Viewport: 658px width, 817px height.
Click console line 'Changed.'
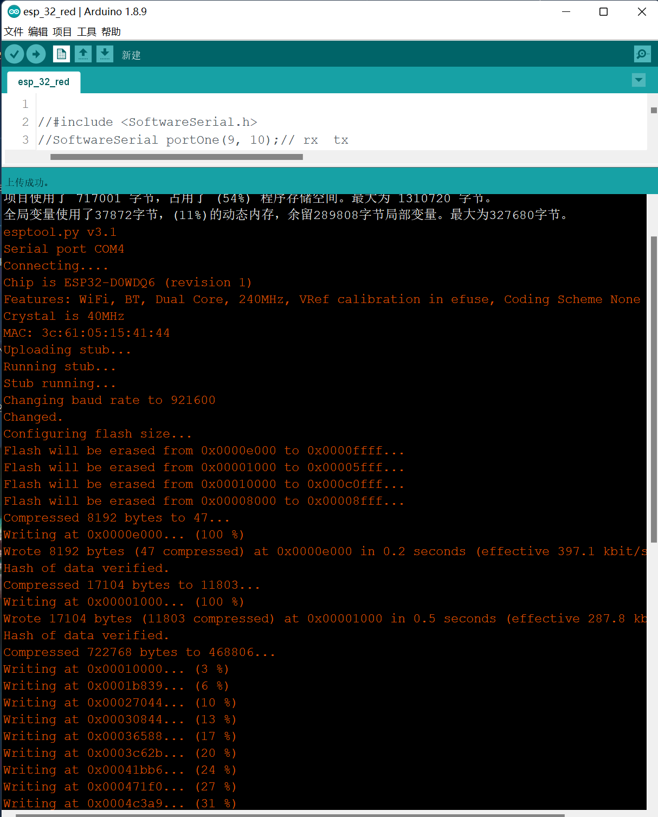33,417
